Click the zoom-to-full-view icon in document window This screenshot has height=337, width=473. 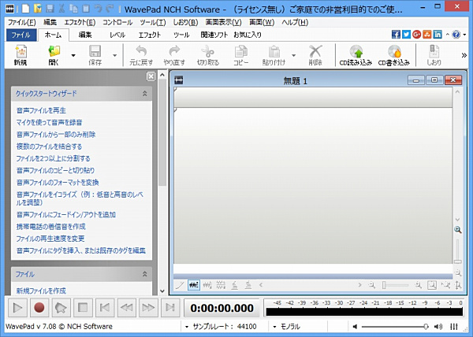click(x=432, y=285)
